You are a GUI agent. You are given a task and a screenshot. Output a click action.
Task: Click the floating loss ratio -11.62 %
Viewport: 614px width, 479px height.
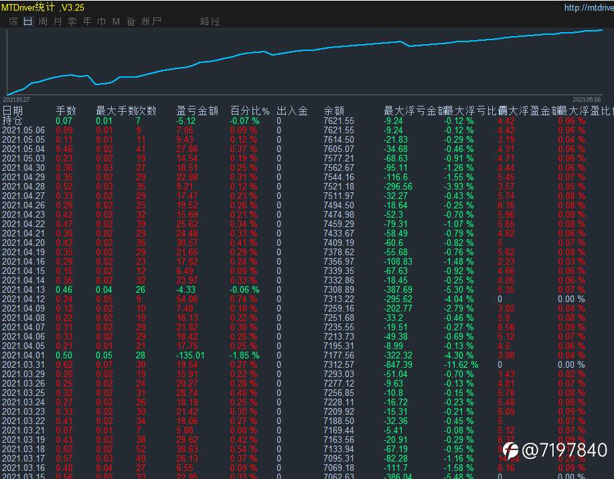461,364
